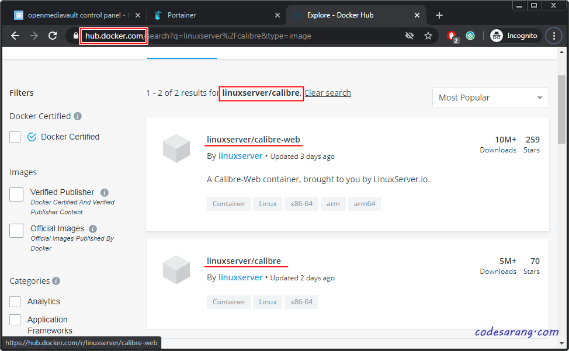Click the Clear search link
This screenshot has height=351, width=569.
coord(327,93)
